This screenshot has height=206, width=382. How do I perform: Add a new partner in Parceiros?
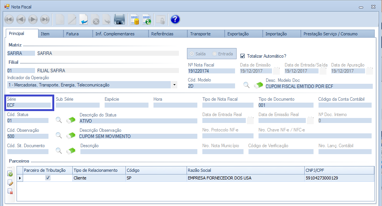point(10,174)
